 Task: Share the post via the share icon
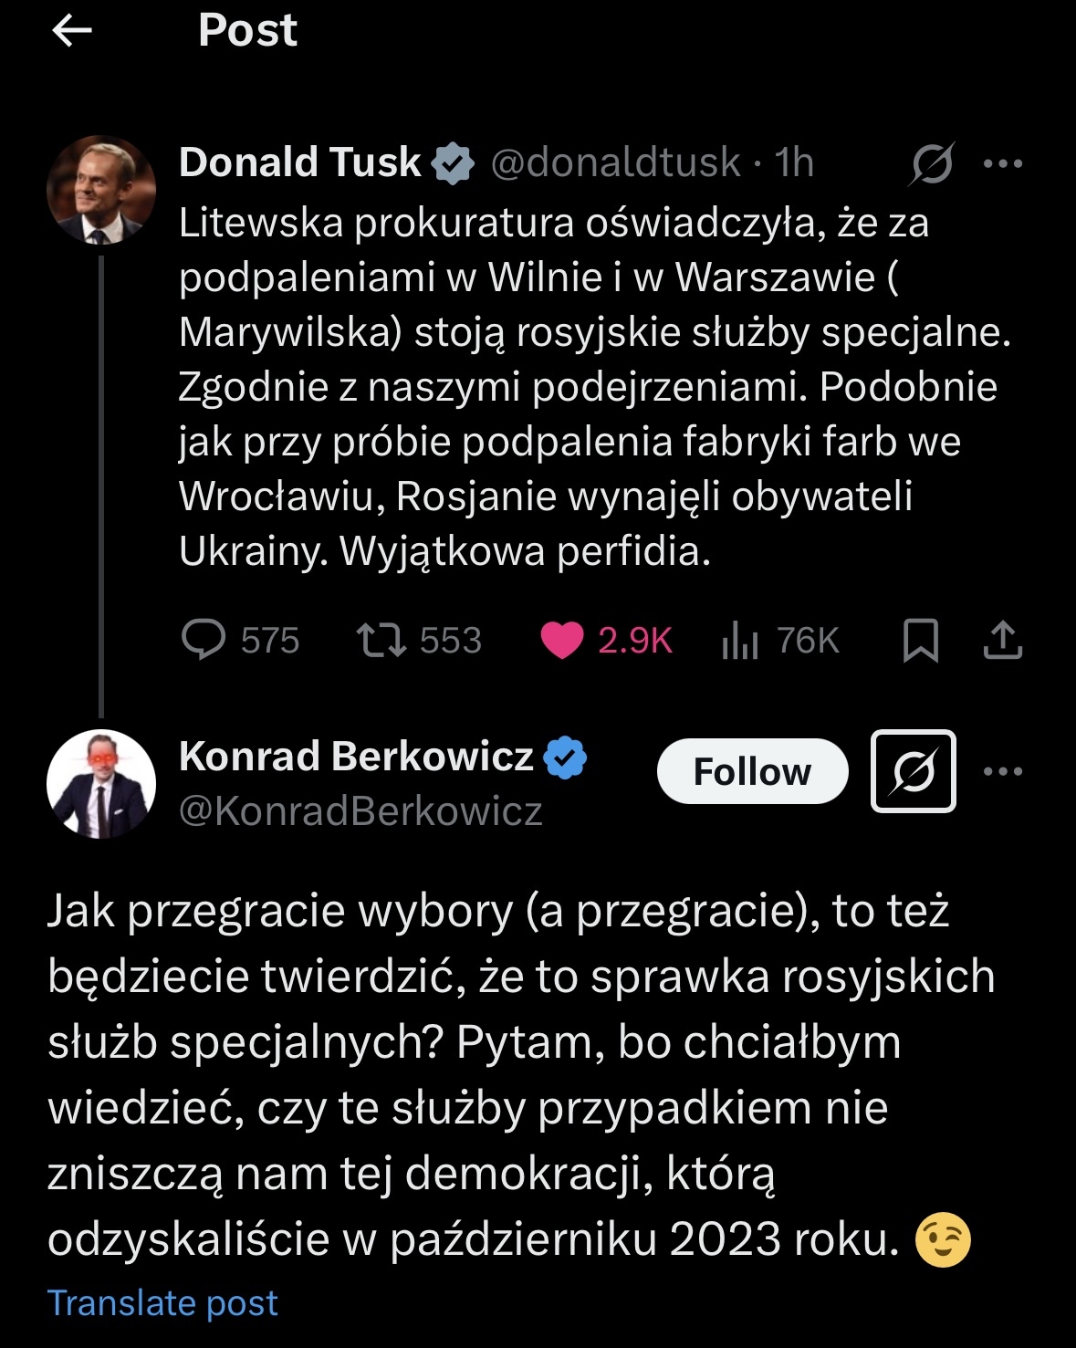(1002, 640)
